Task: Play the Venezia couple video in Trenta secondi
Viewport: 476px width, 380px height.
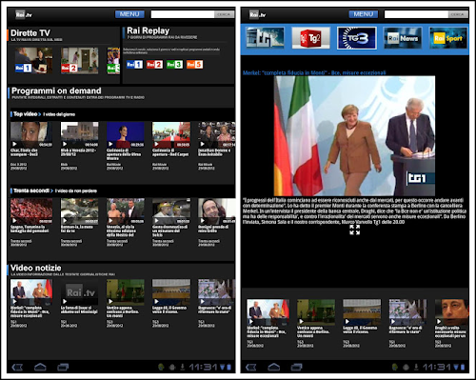Action: [125, 211]
